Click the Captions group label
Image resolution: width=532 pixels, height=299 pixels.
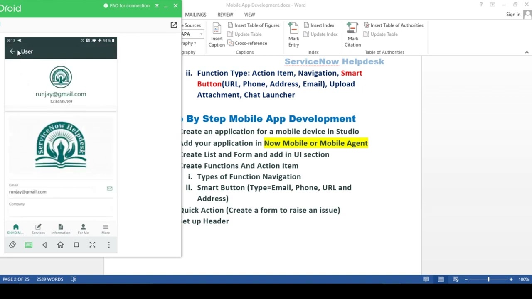click(245, 52)
